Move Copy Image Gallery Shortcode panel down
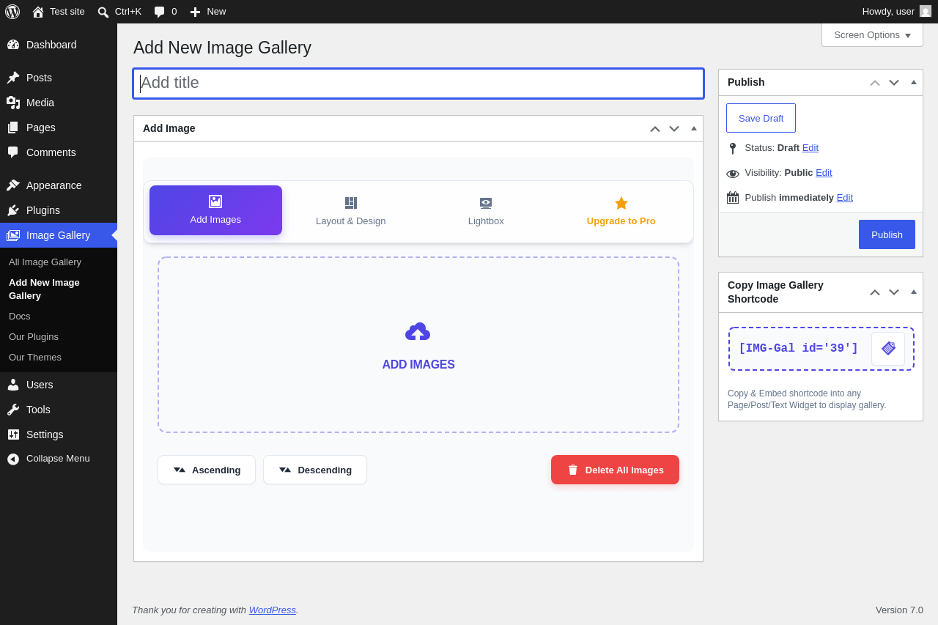The width and height of the screenshot is (938, 625). click(x=894, y=292)
